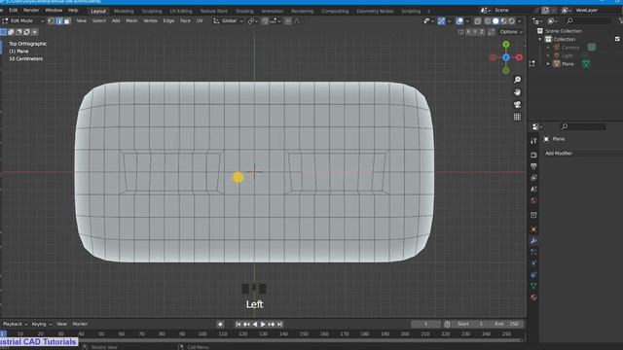Play animation forward button
623x350 pixels.
(263, 324)
